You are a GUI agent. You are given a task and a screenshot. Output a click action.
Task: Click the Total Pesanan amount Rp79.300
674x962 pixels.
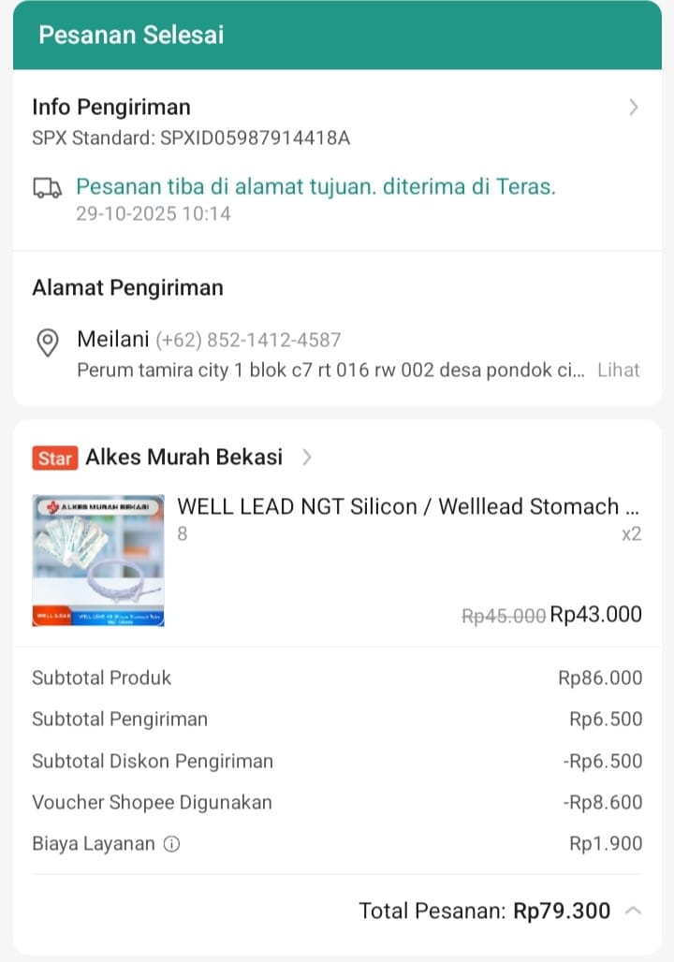click(562, 911)
